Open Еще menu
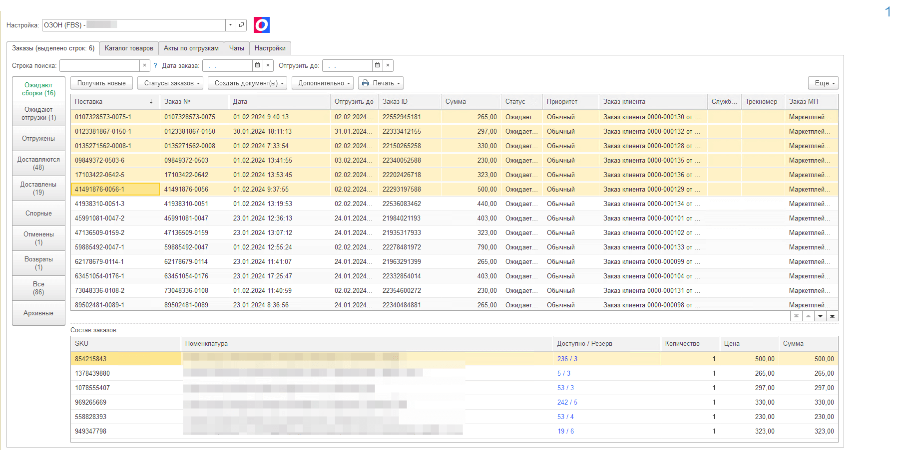 (x=823, y=83)
